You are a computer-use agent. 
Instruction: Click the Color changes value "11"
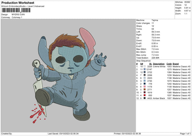pos(153,23)
